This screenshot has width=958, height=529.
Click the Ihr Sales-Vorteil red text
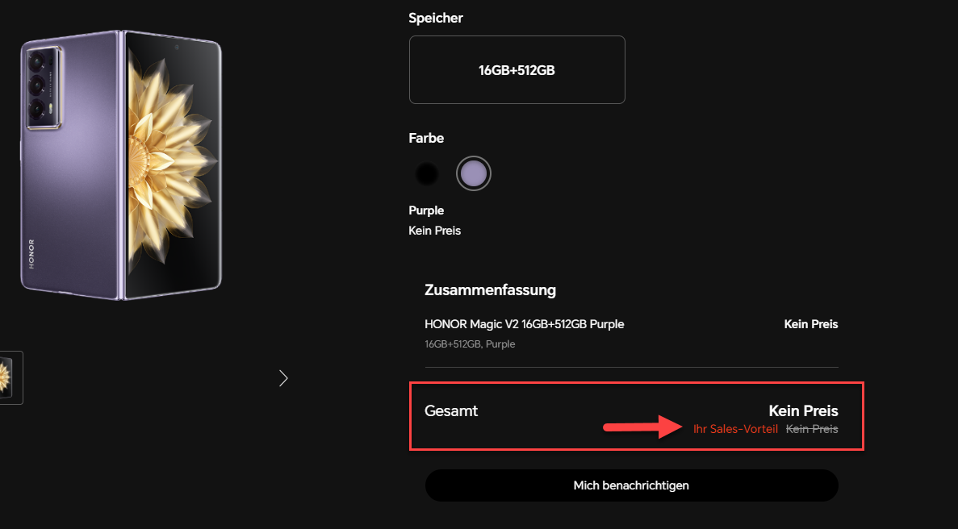[735, 429]
